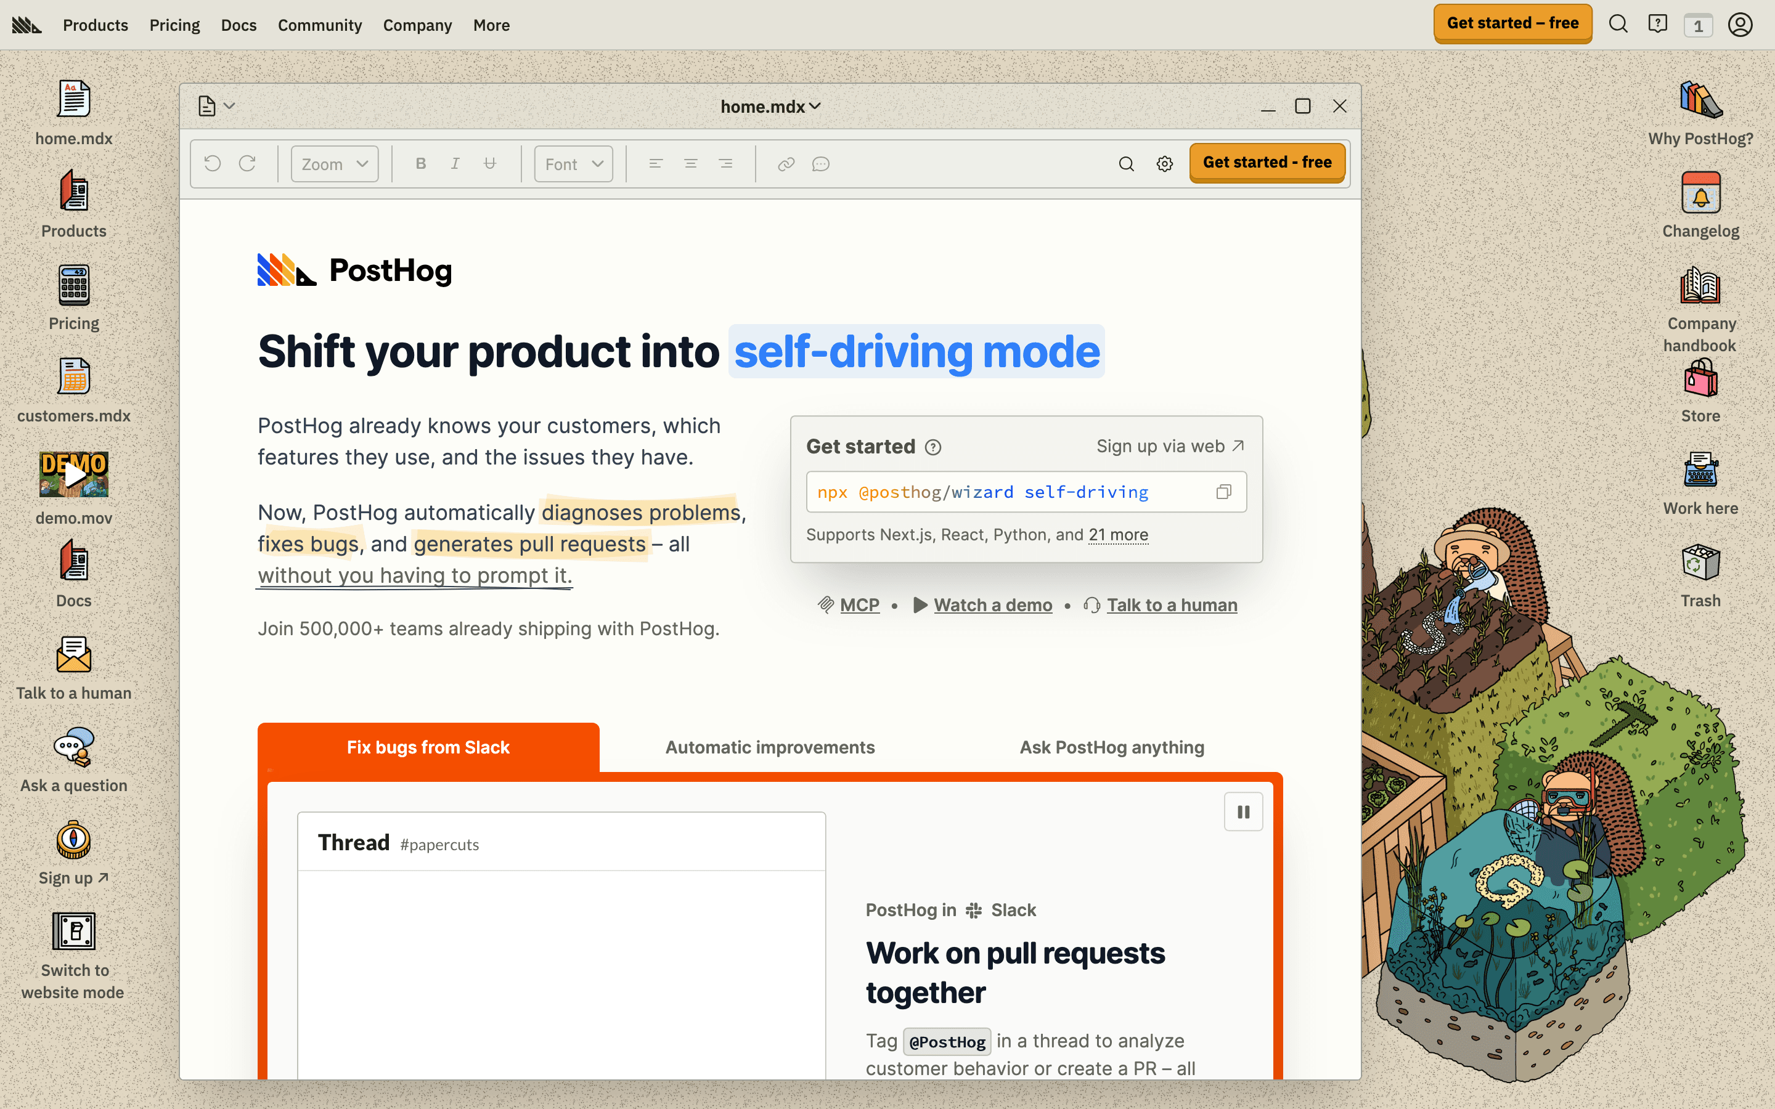
Task: Align text right
Action: pos(725,163)
